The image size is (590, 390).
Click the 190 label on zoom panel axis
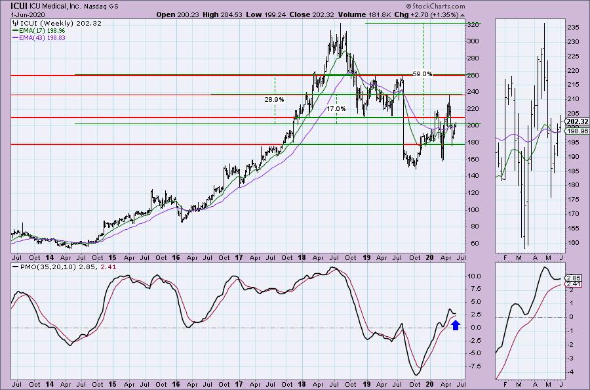[x=573, y=156]
